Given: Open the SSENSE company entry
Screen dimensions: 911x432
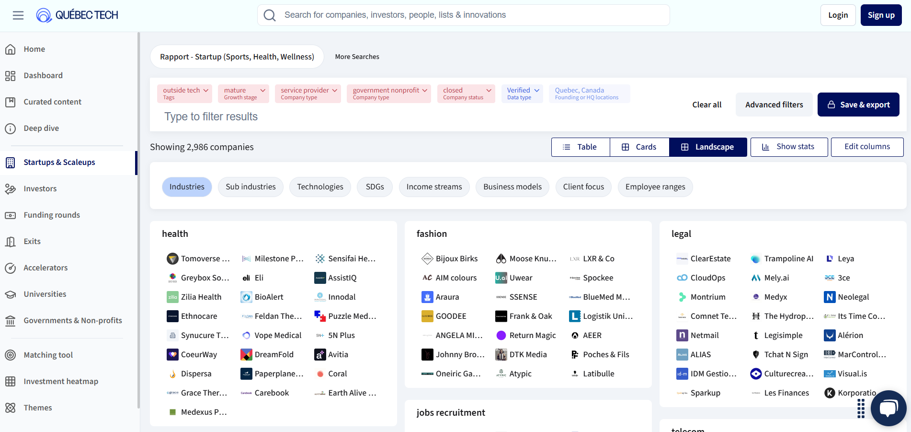Looking at the screenshot, I should point(516,297).
